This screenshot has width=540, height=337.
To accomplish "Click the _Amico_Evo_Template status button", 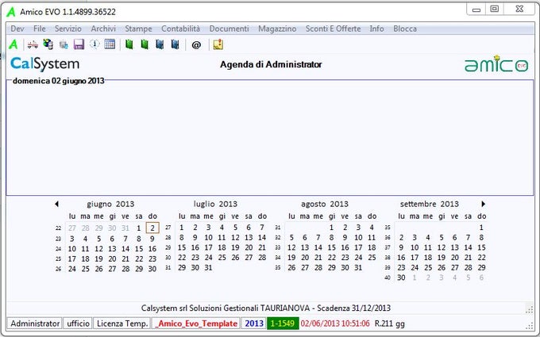I will 197,324.
